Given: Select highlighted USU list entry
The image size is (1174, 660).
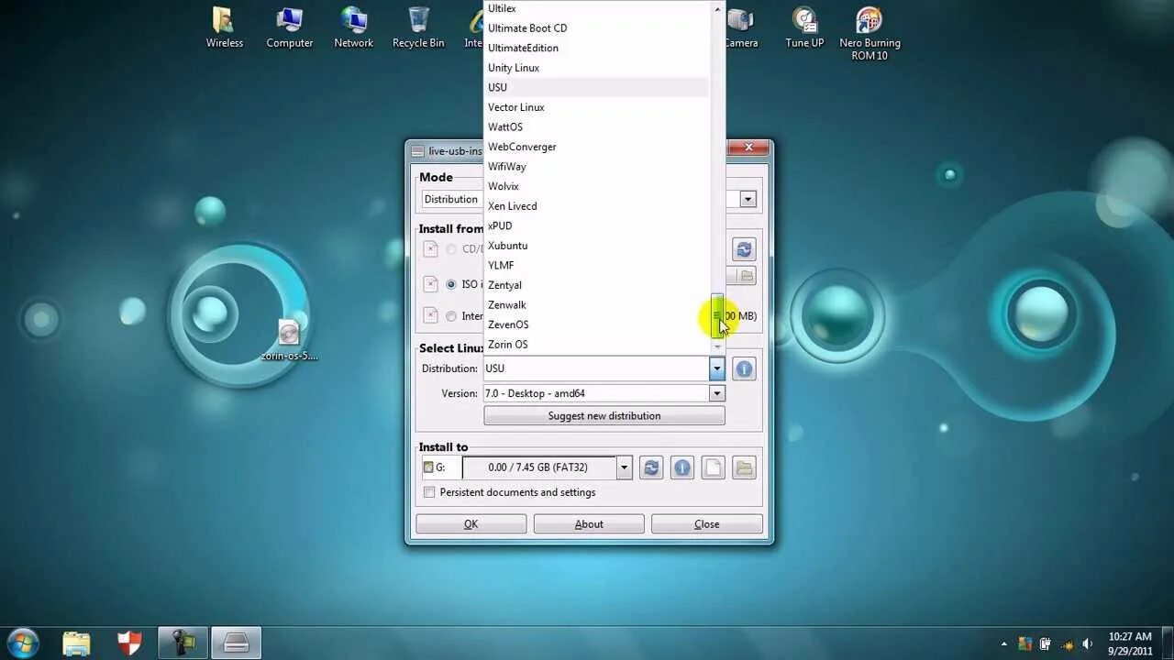Looking at the screenshot, I should (x=597, y=87).
